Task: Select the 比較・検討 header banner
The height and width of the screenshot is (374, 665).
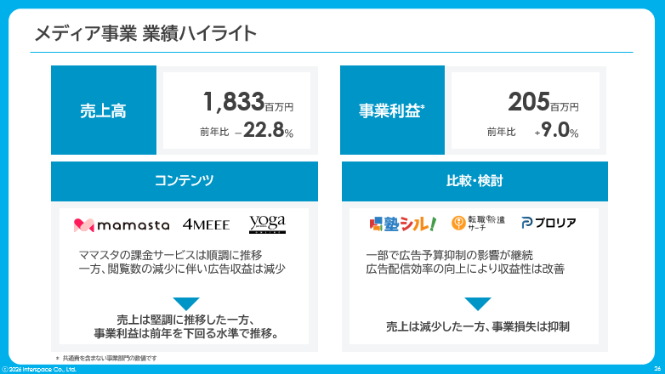Action: (475, 181)
